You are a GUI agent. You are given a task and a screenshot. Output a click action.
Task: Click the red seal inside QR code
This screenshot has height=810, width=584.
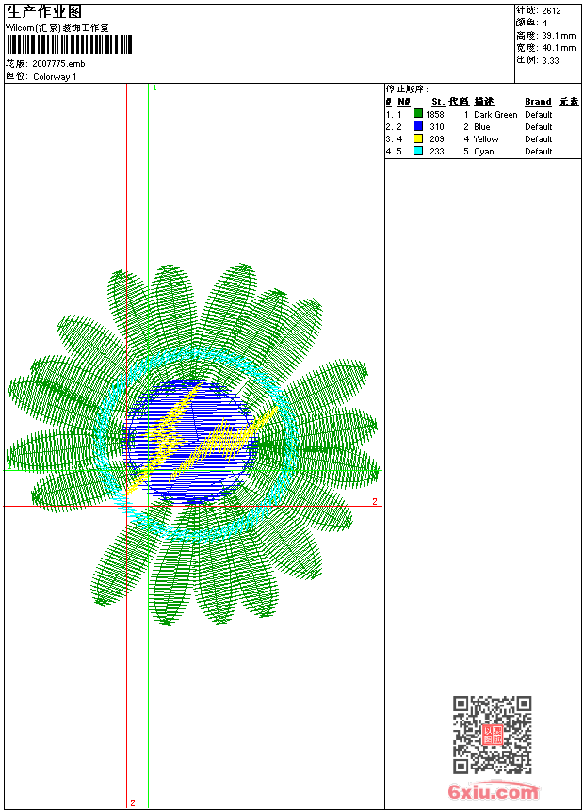point(492,735)
